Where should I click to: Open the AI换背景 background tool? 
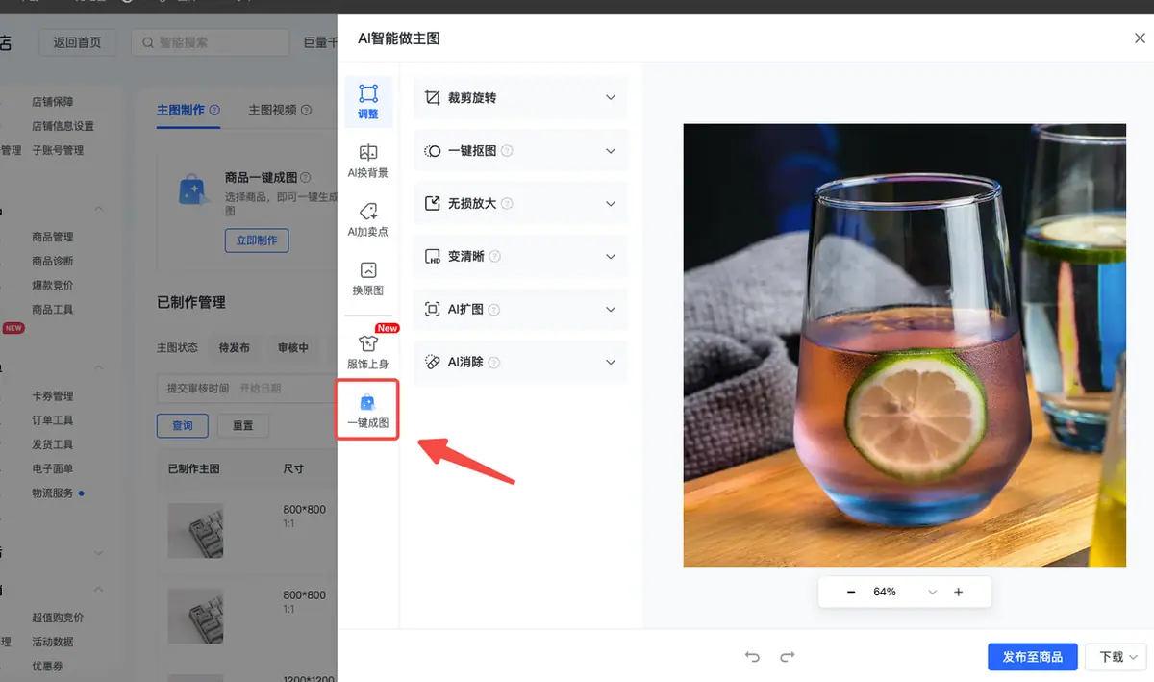368,161
